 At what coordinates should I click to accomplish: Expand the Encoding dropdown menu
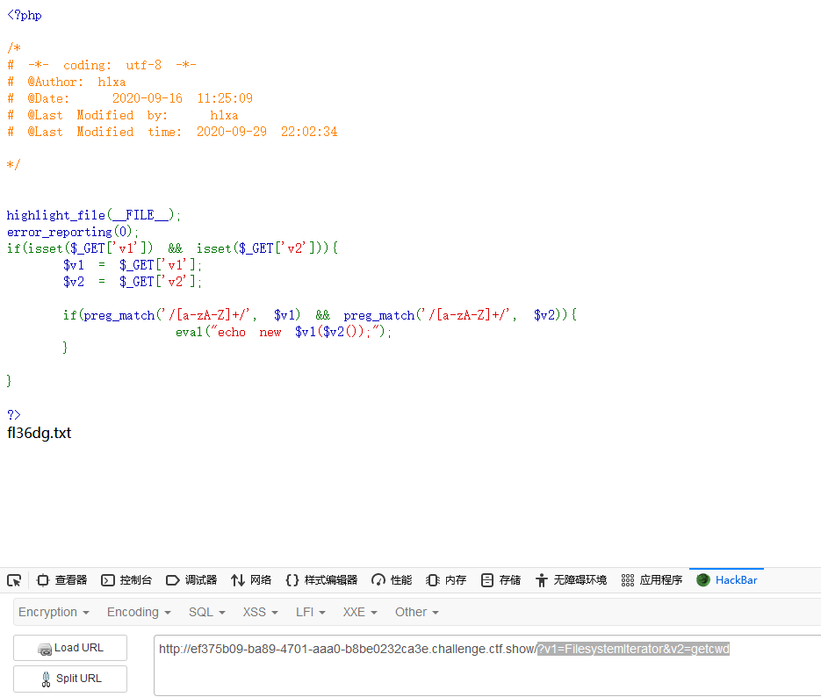(x=139, y=612)
